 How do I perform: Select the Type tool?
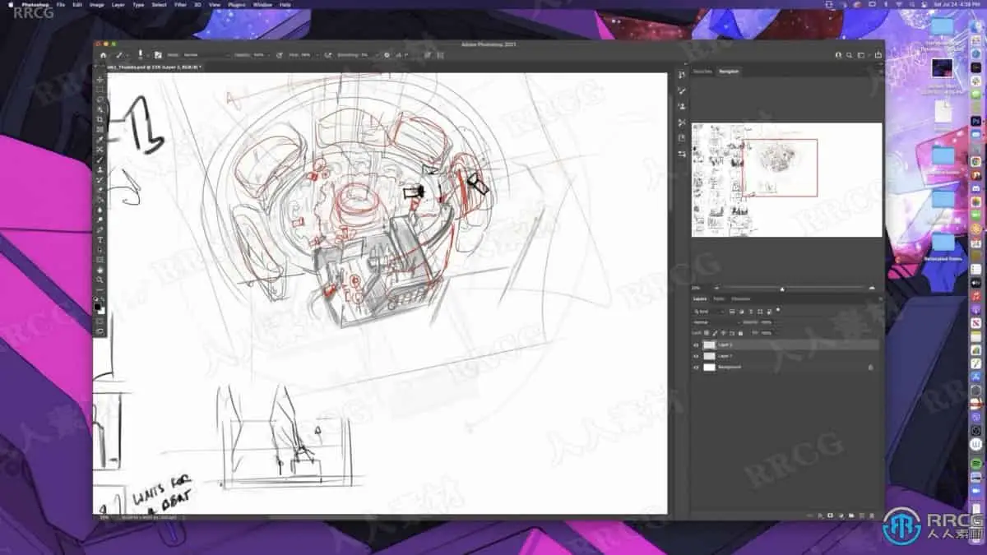point(100,240)
